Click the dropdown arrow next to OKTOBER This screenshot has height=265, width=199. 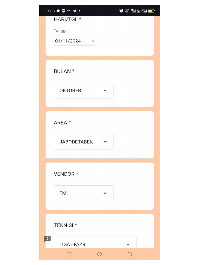(105, 91)
